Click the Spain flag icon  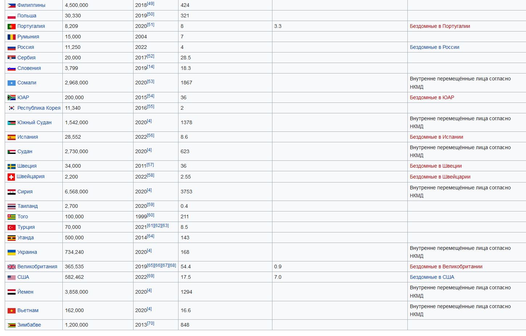point(12,137)
